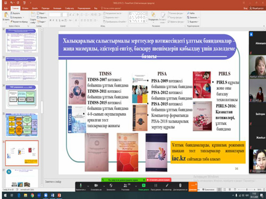Switch to the Transitions (Переходы) tab

pyautogui.click(x=45, y=8)
